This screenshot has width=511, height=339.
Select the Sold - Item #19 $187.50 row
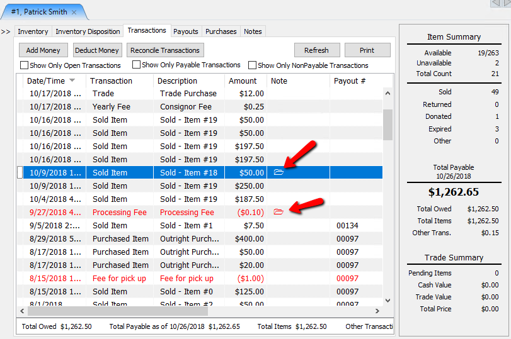coord(200,199)
